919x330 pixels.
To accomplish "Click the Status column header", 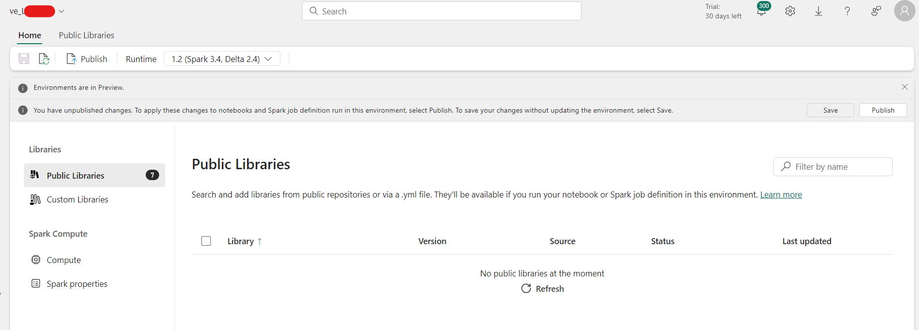I will click(x=663, y=241).
